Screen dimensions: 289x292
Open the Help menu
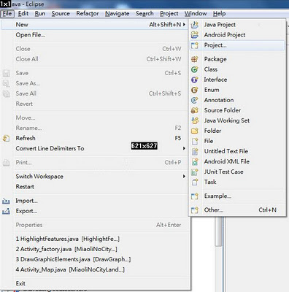tap(220, 14)
